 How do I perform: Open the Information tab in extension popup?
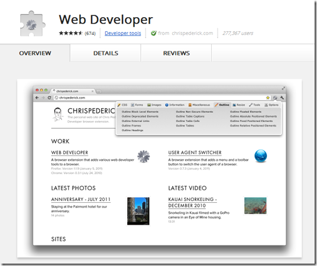pyautogui.click(x=174, y=105)
